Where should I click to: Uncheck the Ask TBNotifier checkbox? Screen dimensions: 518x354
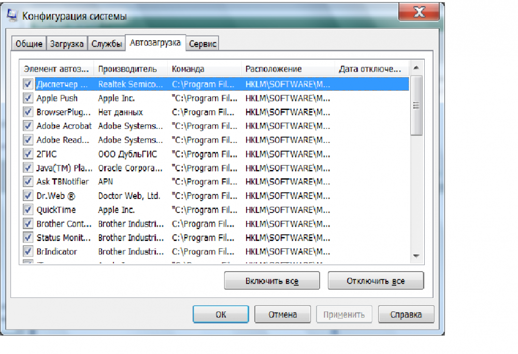pyautogui.click(x=28, y=181)
